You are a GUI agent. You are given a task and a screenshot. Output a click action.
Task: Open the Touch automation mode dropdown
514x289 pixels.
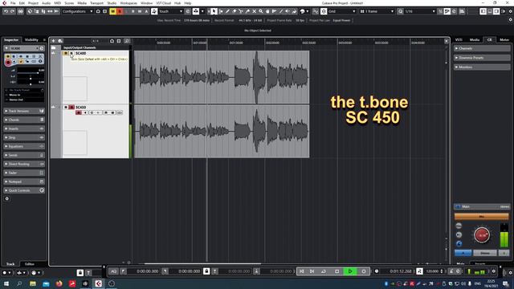tap(170, 11)
